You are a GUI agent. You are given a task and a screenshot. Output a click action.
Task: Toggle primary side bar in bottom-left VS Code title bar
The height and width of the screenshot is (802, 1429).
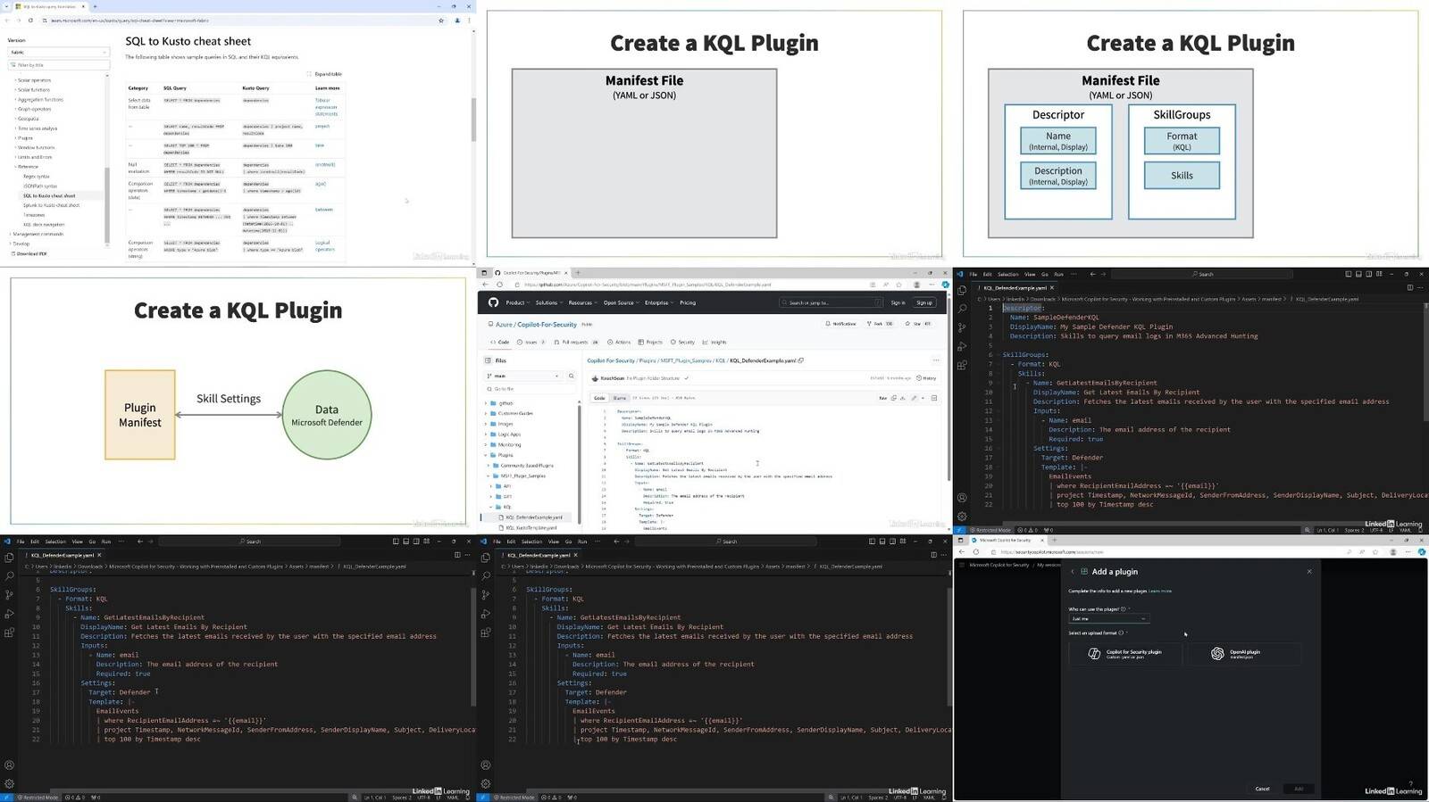tap(396, 542)
